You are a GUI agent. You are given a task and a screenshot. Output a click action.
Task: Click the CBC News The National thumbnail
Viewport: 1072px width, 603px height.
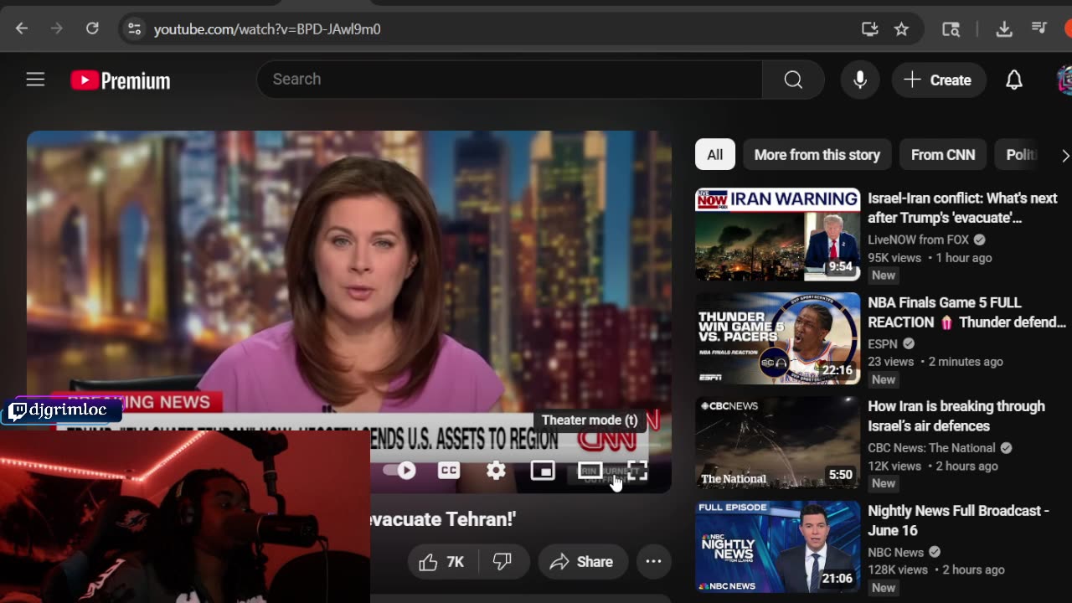pos(777,443)
